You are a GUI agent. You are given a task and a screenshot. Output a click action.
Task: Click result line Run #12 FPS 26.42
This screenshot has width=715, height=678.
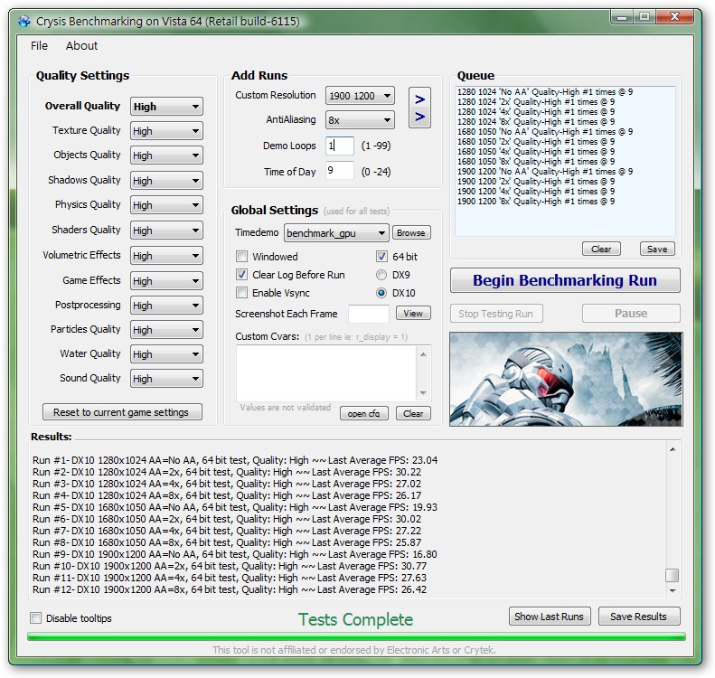click(x=230, y=589)
